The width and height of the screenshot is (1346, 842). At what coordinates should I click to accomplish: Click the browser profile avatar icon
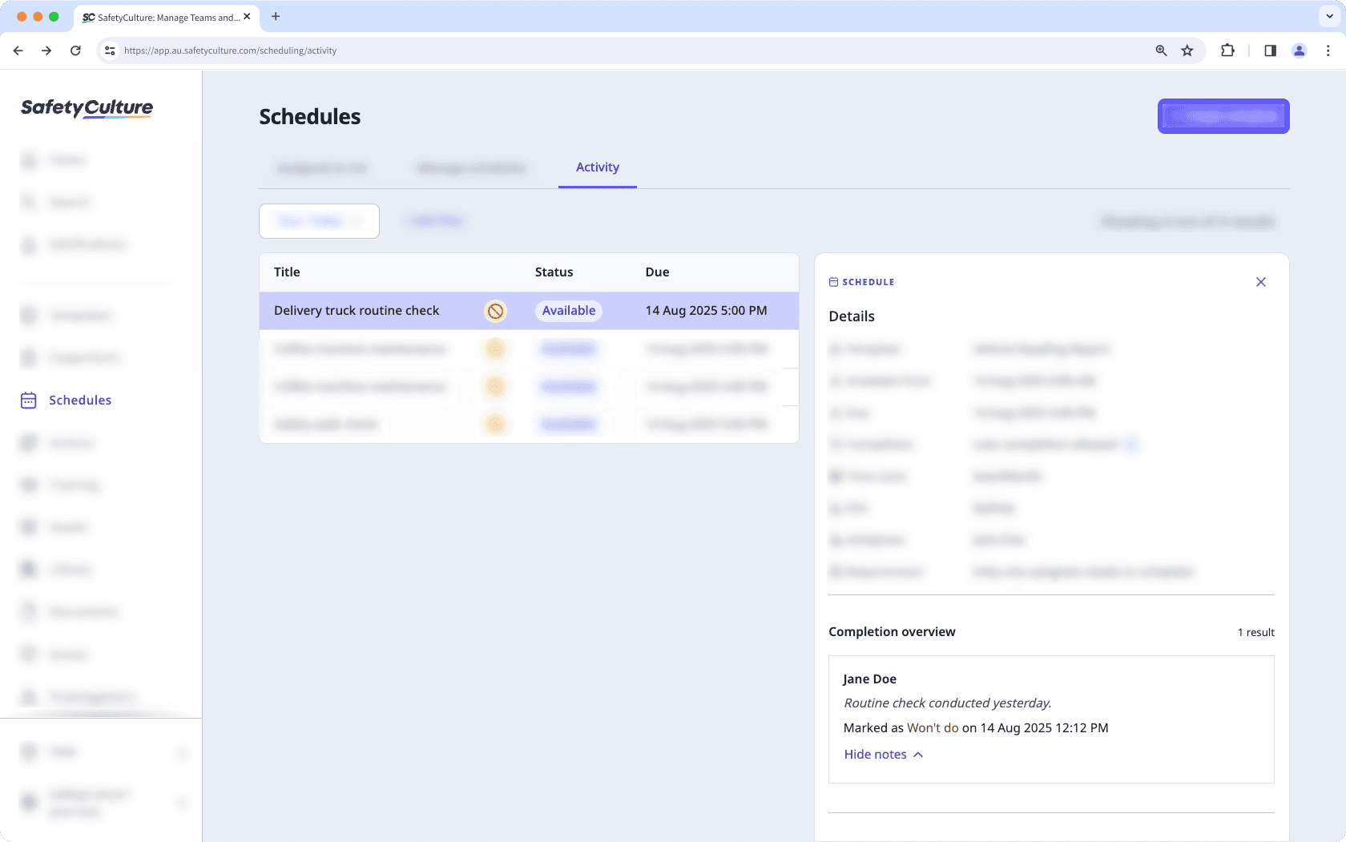click(1299, 50)
